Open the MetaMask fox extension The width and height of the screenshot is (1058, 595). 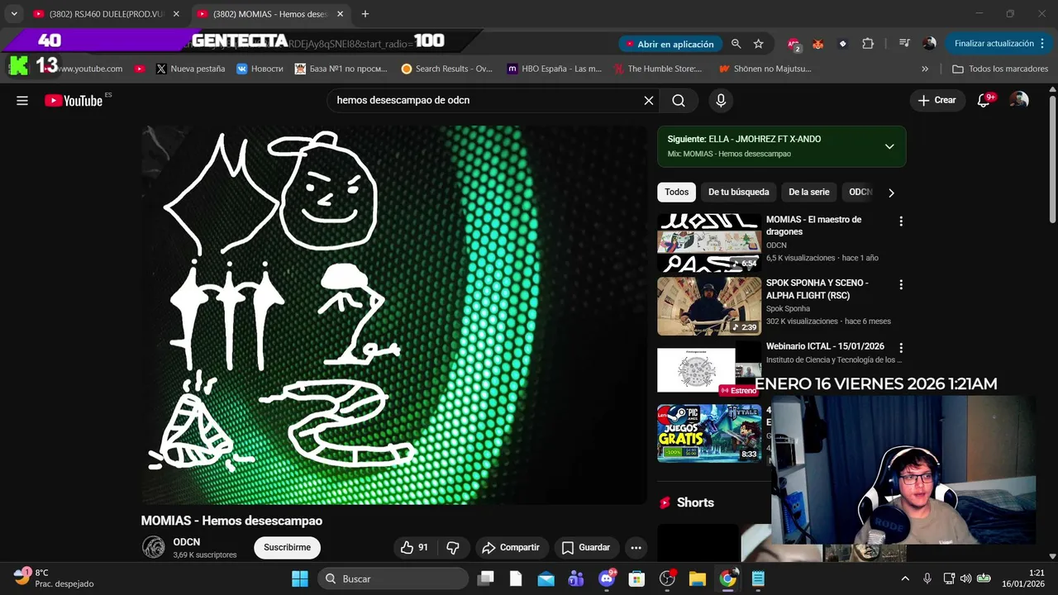click(818, 44)
